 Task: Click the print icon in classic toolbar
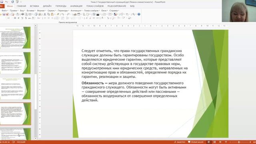tap(23, 14)
